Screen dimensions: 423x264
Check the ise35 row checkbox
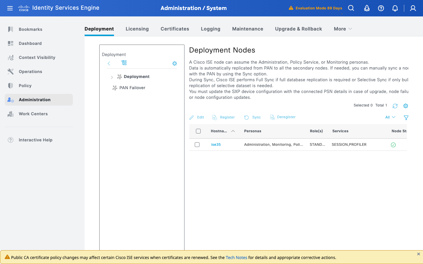[197, 145]
